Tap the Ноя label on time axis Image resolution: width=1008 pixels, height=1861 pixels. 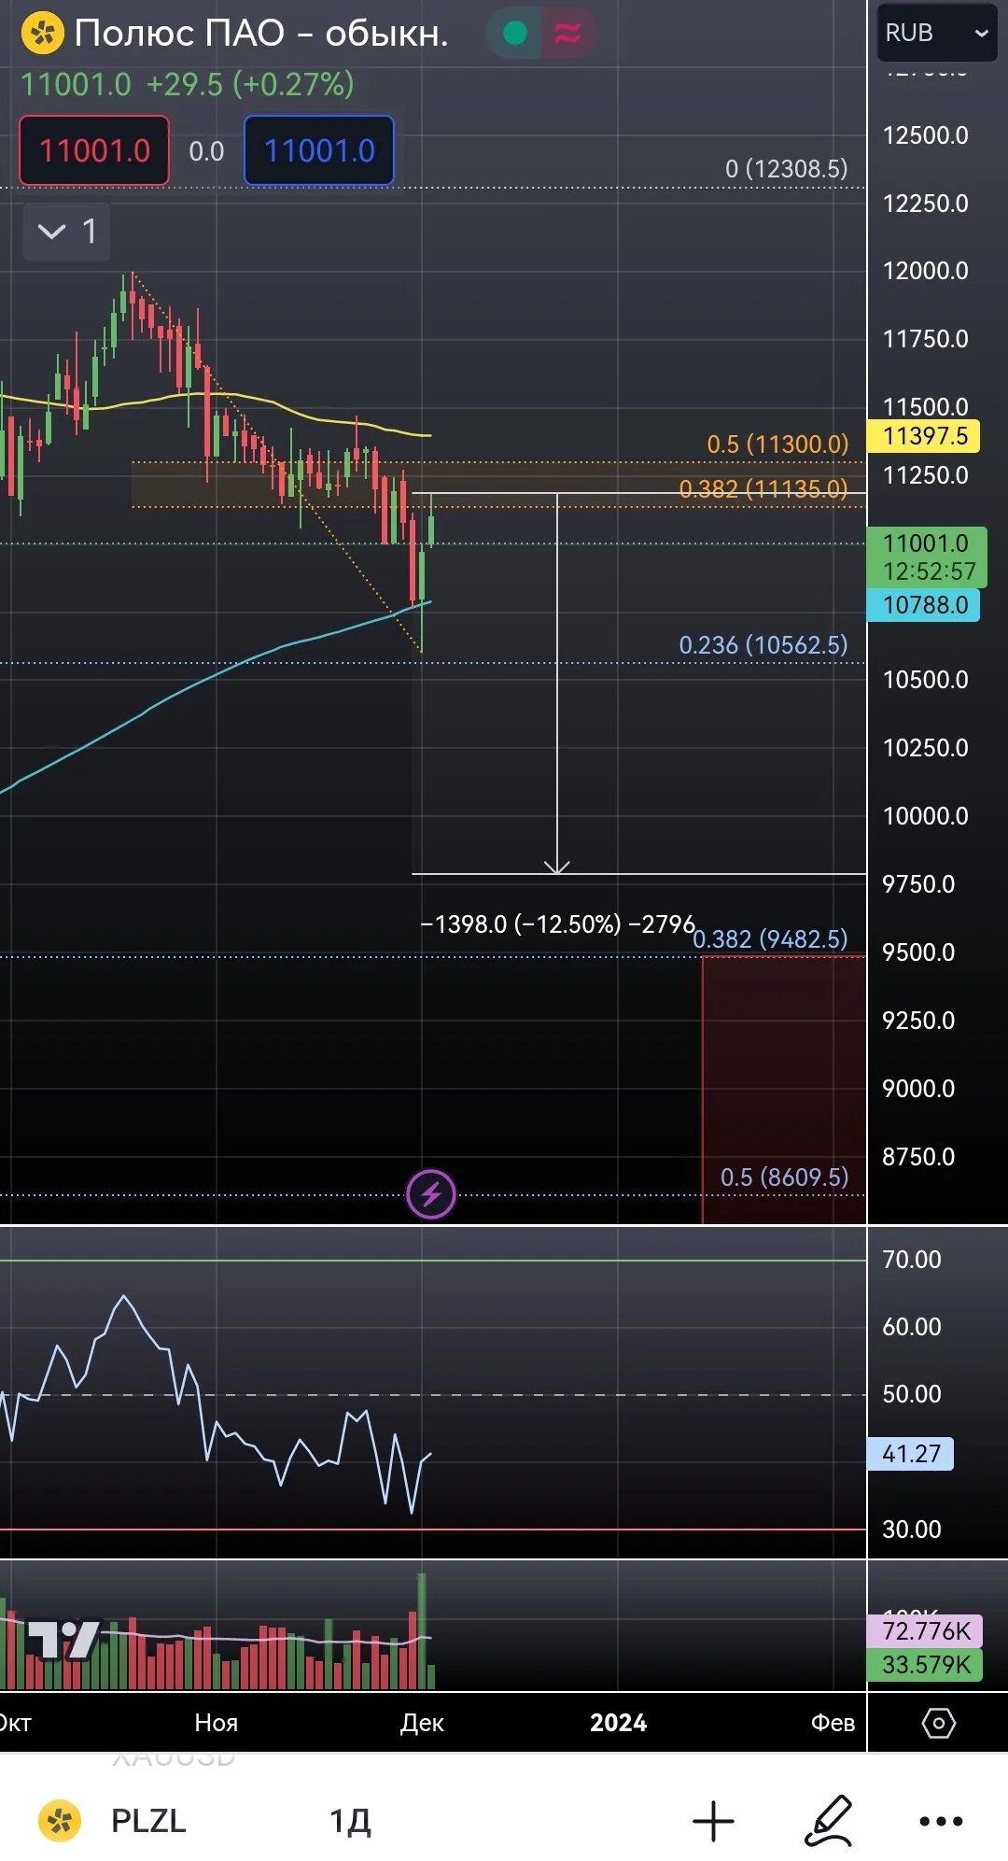pos(217,1723)
